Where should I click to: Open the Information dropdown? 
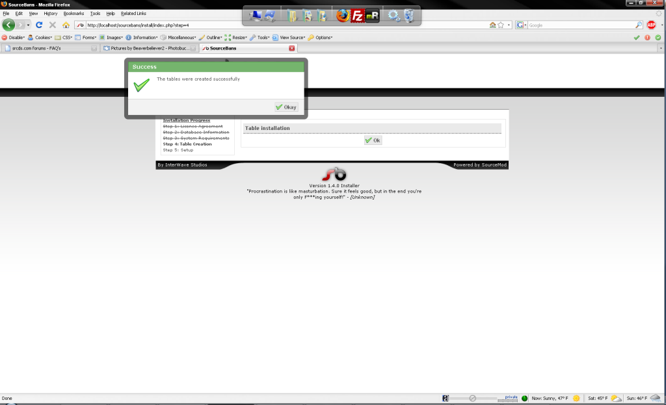pyautogui.click(x=141, y=37)
